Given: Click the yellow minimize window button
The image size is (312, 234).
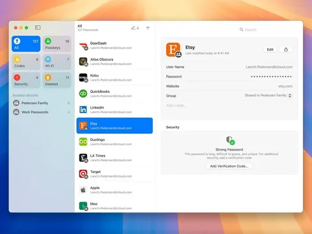Looking at the screenshot, I should (x=21, y=28).
